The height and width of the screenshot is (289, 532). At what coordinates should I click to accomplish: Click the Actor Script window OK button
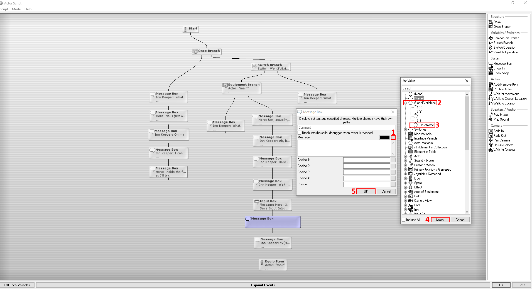(x=501, y=285)
